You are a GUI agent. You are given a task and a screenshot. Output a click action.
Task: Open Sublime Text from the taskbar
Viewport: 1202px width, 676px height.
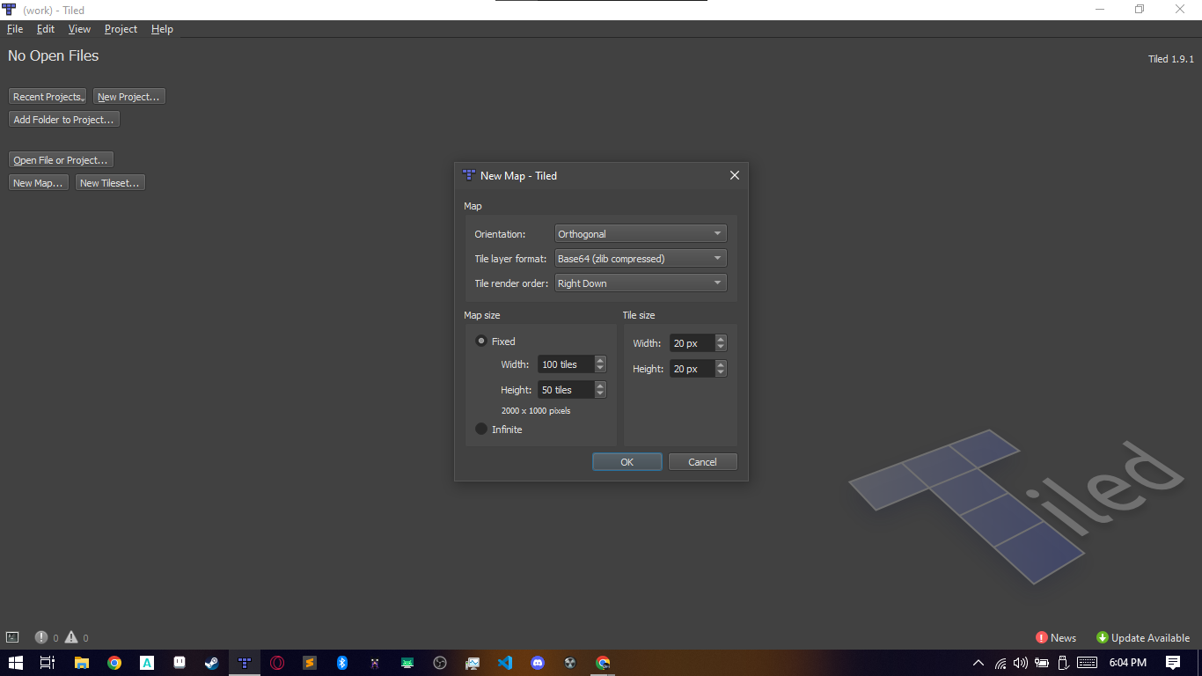tap(310, 663)
